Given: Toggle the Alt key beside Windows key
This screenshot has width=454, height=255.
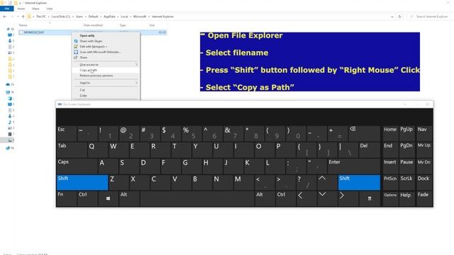Looking at the screenshot, I should point(129,198).
